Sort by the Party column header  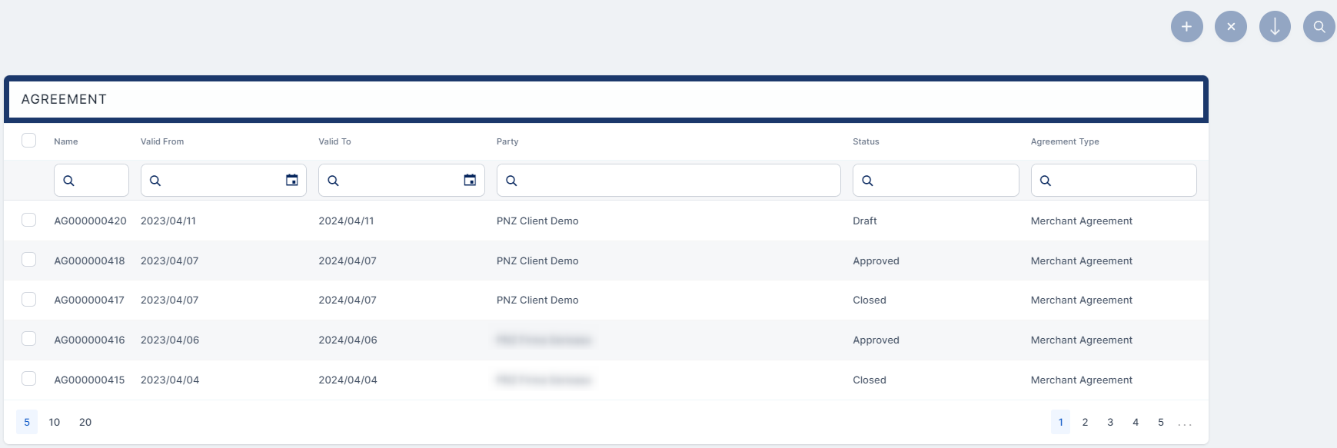[507, 141]
